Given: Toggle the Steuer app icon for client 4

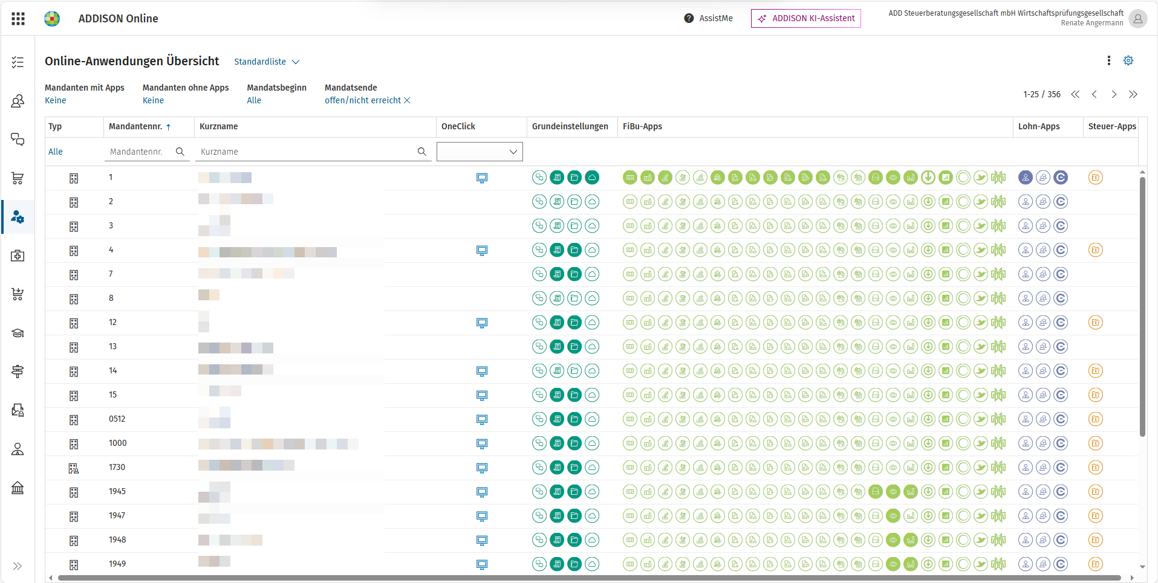Looking at the screenshot, I should click(1096, 250).
